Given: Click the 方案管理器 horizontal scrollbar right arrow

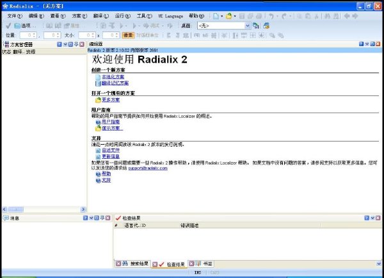Looking at the screenshot, I should [x=83, y=209].
